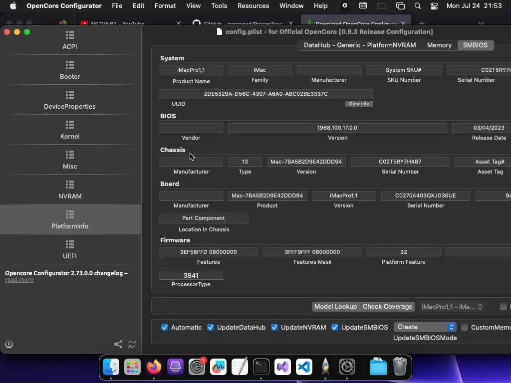Screen dimensions: 511x383
Task: Open the Window menu
Action: click(x=291, y=6)
